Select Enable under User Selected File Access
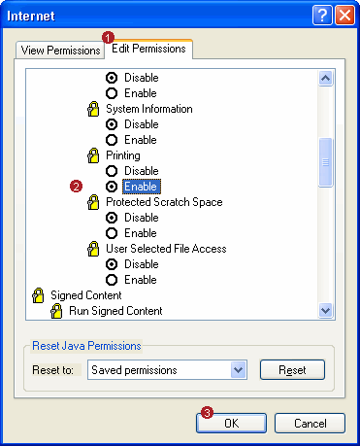 (112, 280)
